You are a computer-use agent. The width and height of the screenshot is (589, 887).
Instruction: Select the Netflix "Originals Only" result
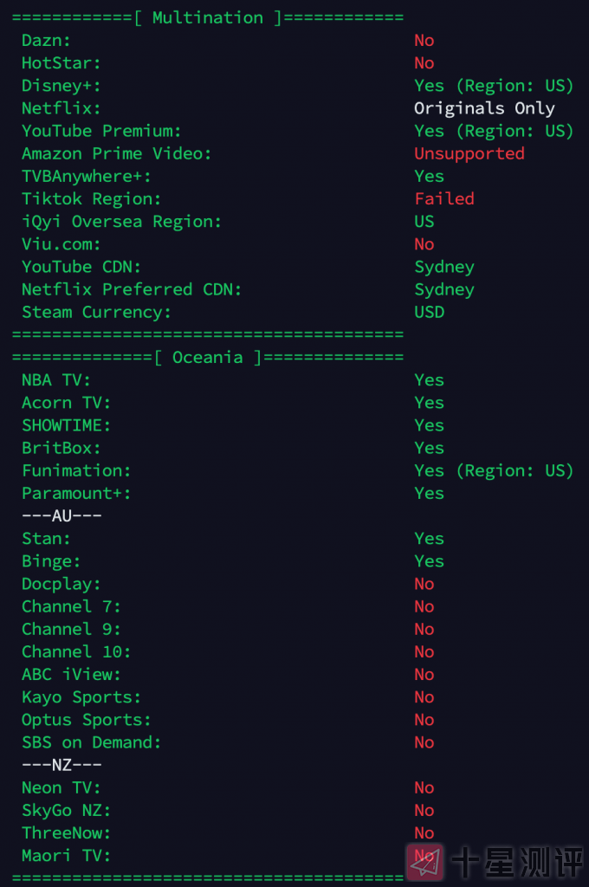(x=484, y=108)
